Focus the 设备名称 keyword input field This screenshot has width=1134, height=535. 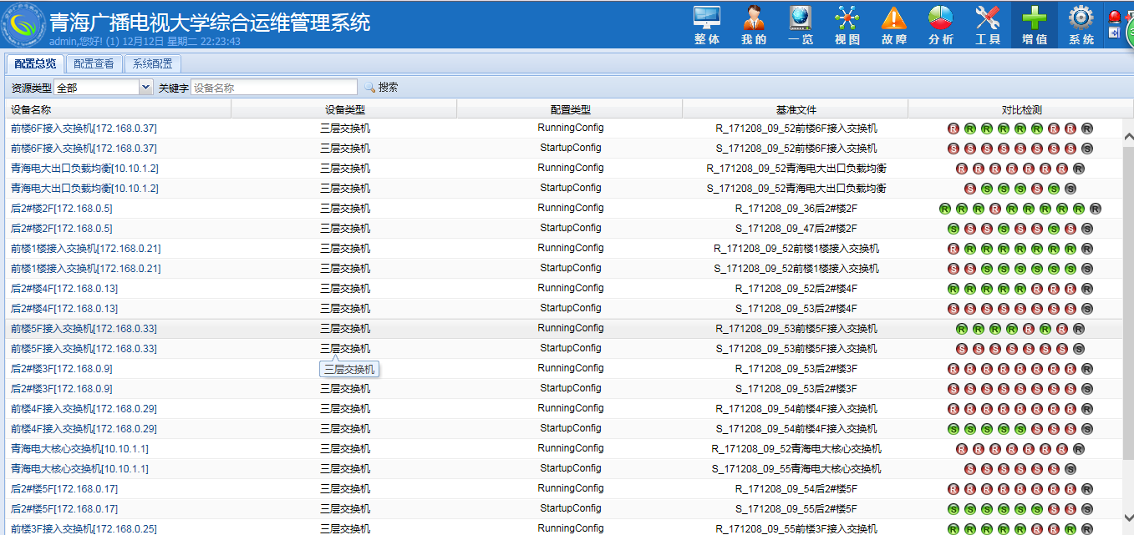tap(274, 88)
